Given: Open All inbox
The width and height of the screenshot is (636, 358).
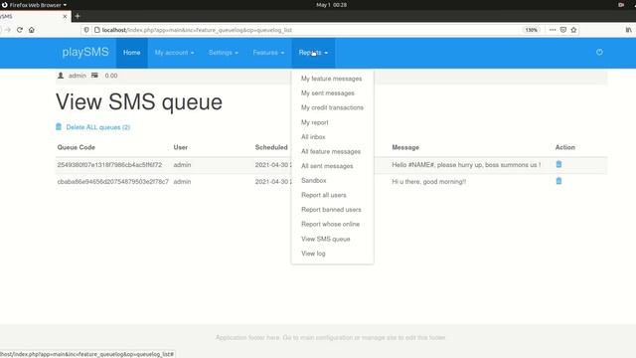Looking at the screenshot, I should (x=313, y=137).
